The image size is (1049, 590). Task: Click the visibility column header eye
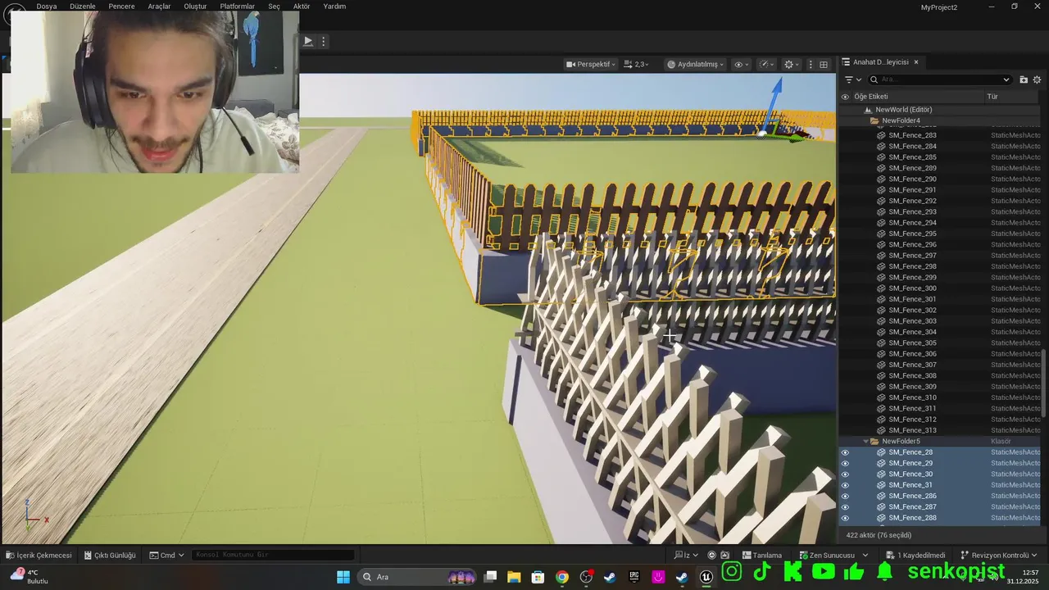click(x=845, y=97)
